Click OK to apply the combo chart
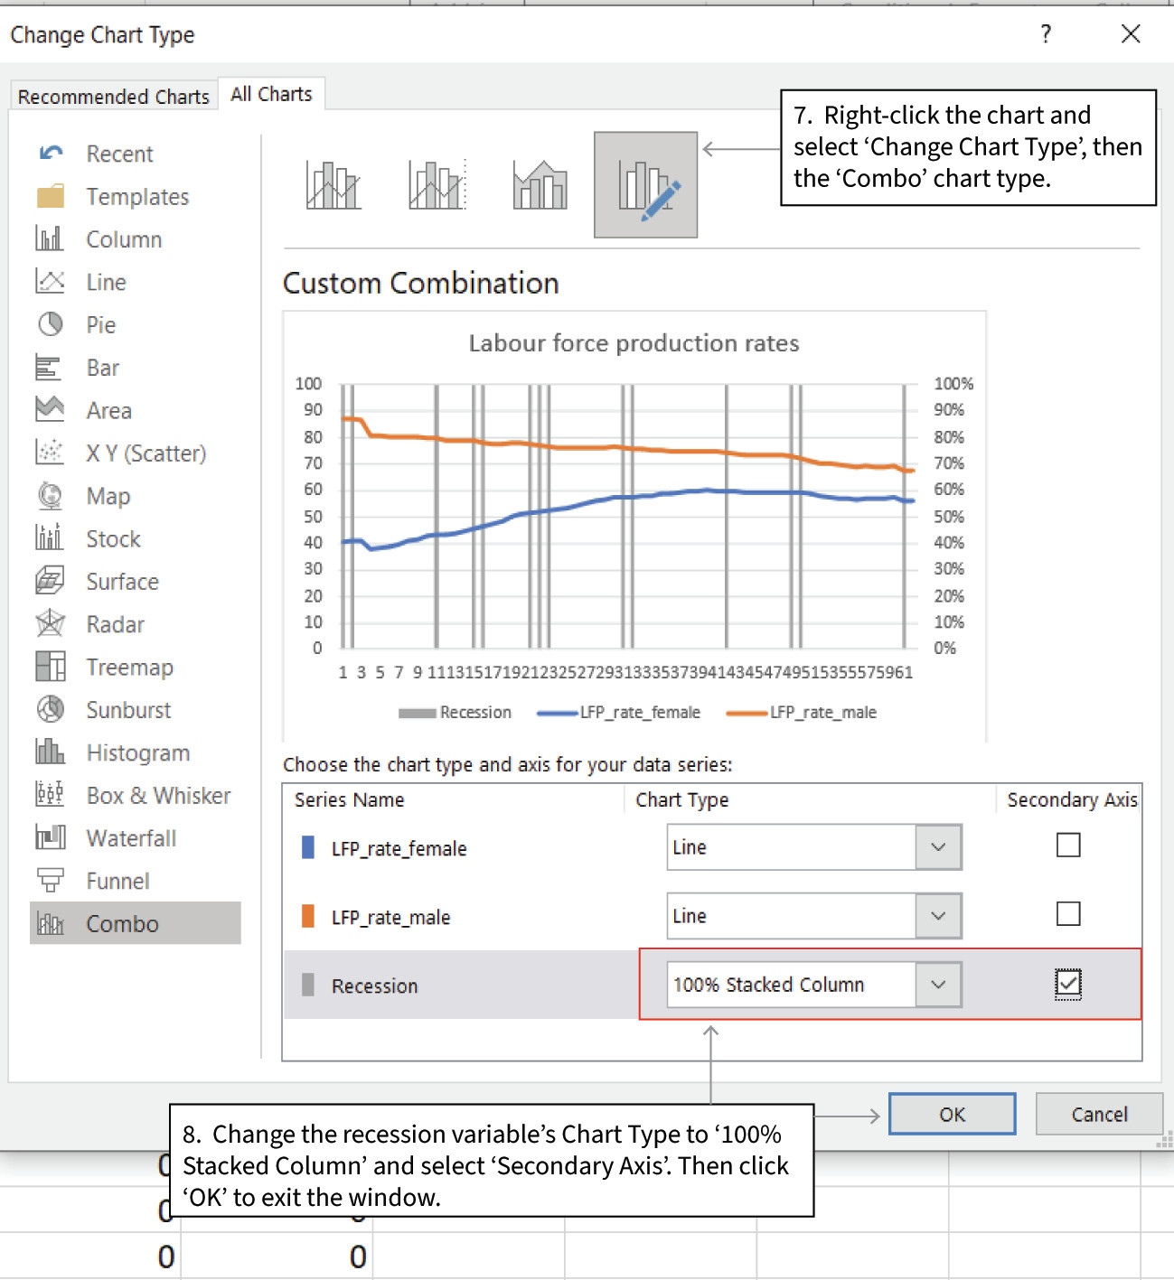The height and width of the screenshot is (1280, 1174). tap(952, 1114)
